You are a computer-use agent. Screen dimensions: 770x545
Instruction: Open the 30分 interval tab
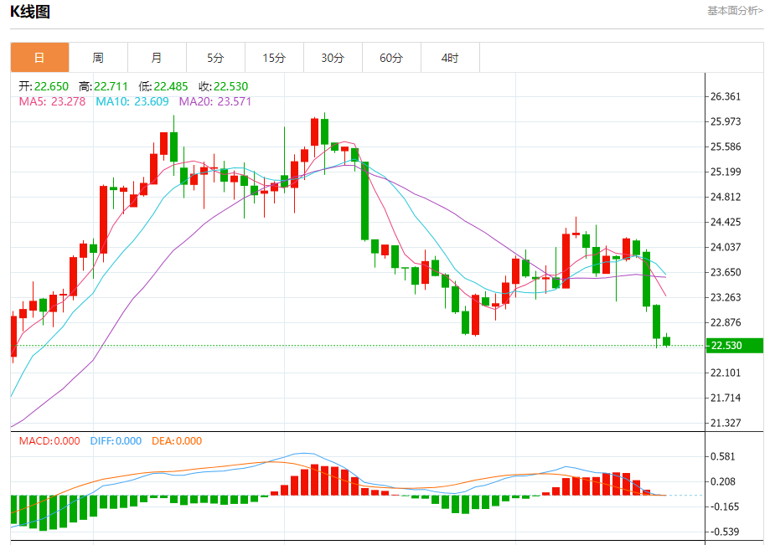tap(333, 58)
